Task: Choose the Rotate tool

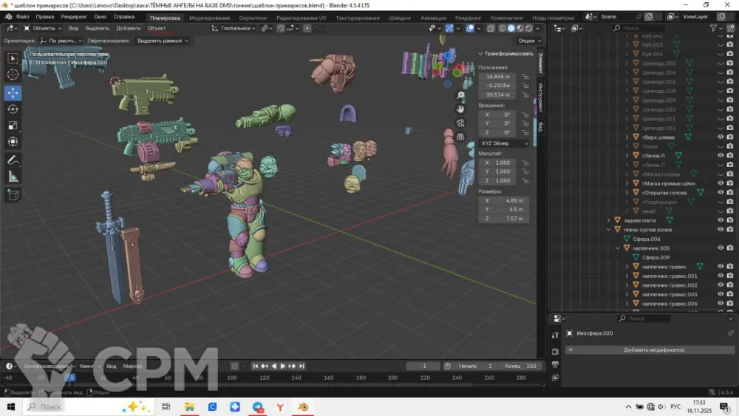Action: point(13,109)
